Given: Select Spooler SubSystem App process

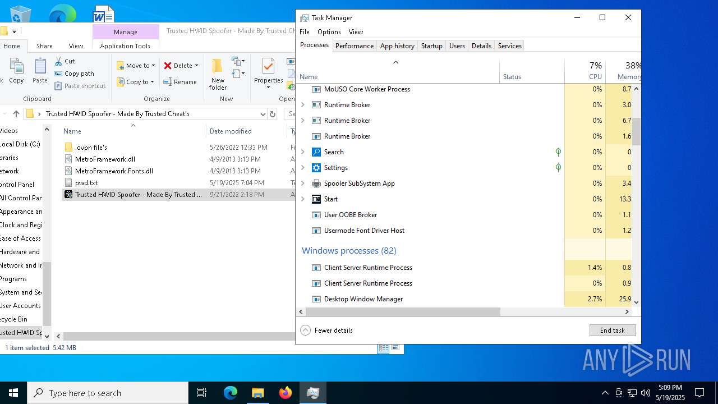Looking at the screenshot, I should point(360,183).
